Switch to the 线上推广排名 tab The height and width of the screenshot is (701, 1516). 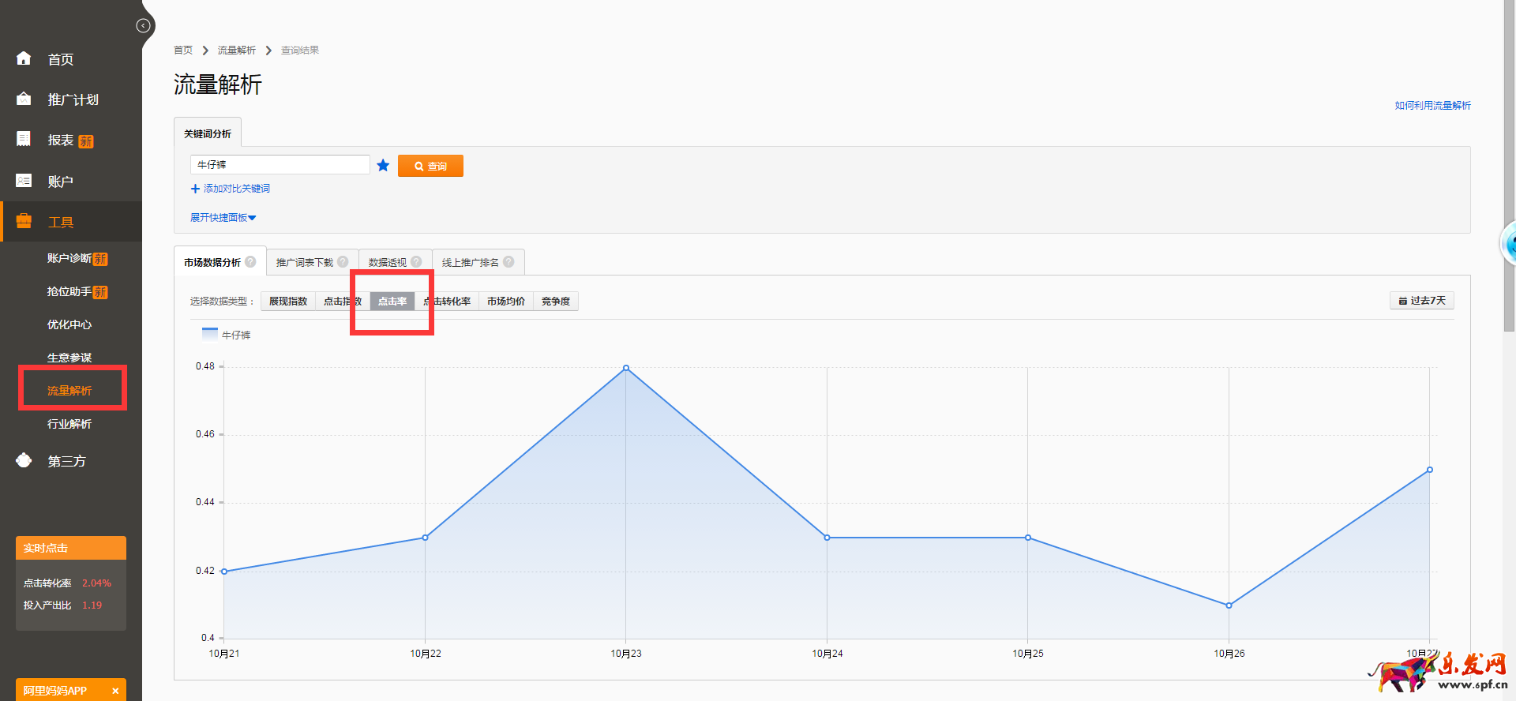[x=470, y=262]
